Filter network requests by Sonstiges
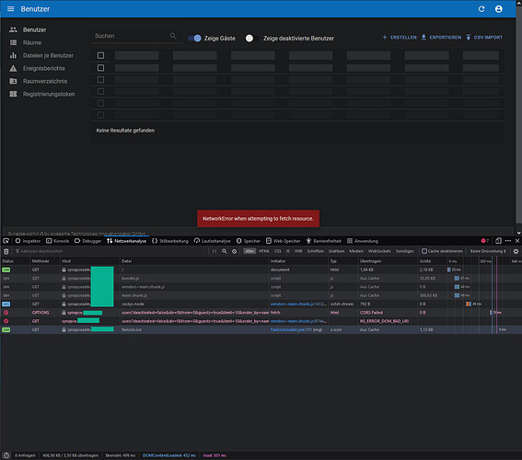This screenshot has height=460, width=522. click(x=404, y=251)
